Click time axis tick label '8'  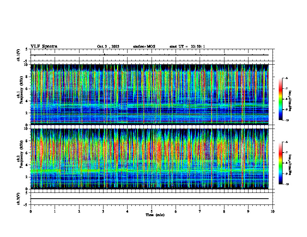click(x=224, y=211)
